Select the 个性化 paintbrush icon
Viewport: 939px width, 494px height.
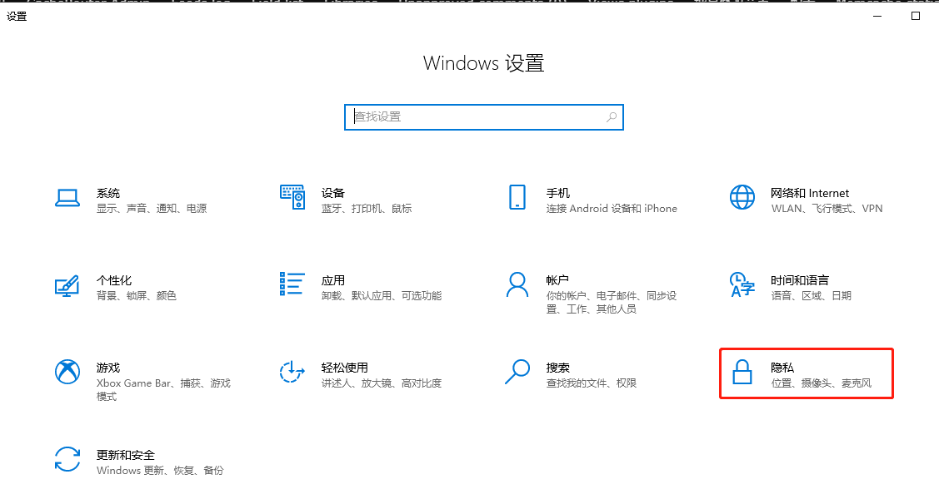click(x=67, y=285)
